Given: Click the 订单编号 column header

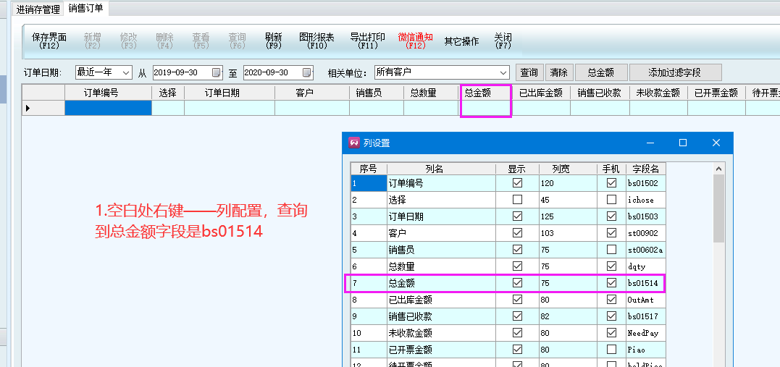Looking at the screenshot, I should click(108, 93).
